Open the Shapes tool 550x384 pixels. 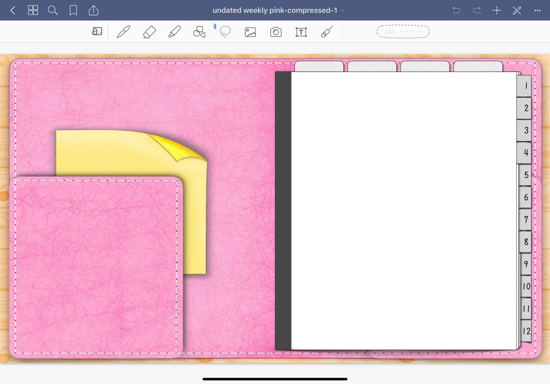tap(199, 32)
